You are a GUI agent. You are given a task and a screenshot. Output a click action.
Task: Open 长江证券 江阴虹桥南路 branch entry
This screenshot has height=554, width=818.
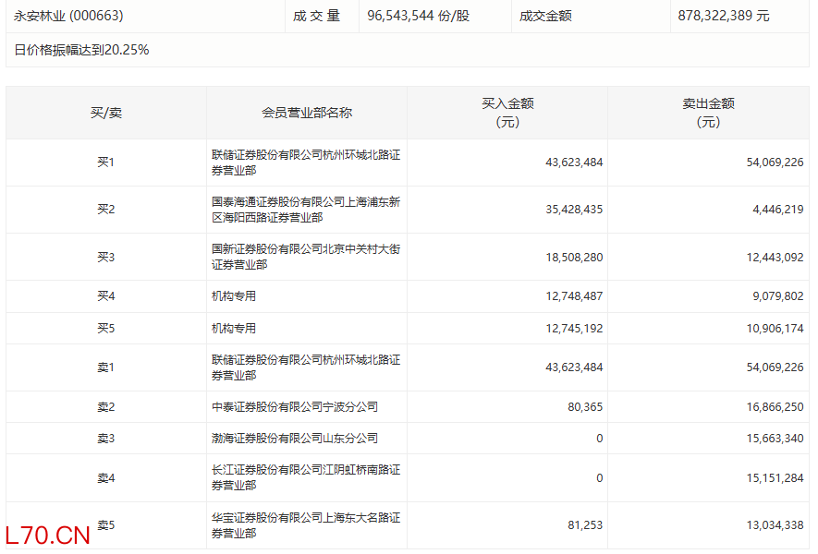point(305,477)
